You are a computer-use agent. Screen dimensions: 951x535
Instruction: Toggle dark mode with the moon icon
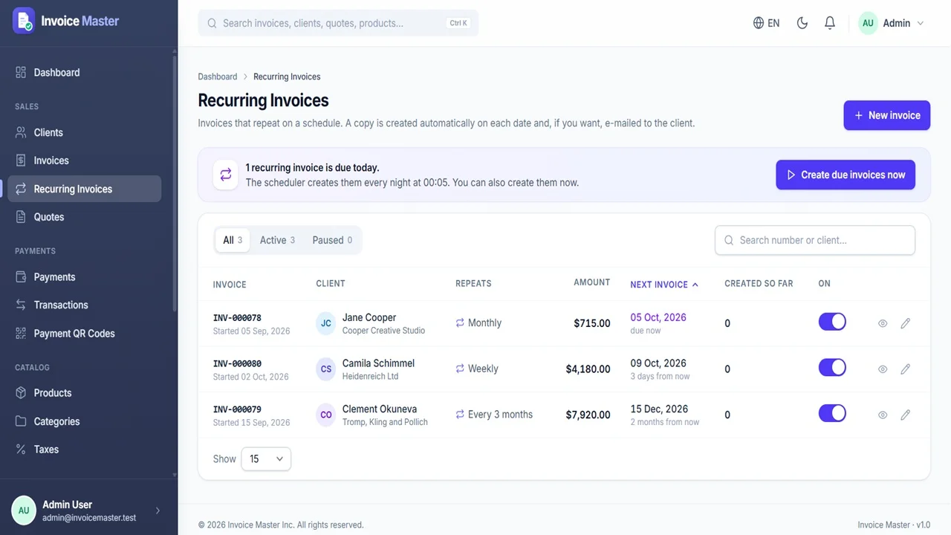802,23
